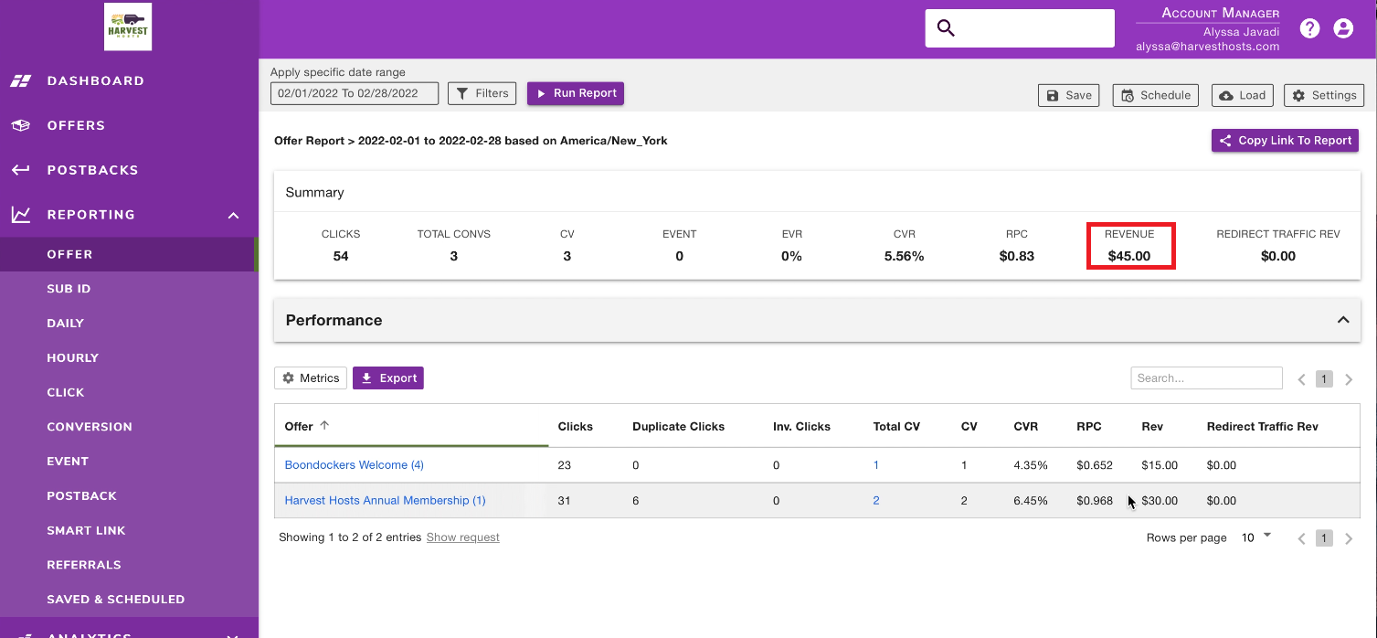Sort by Offer column arrow

pyautogui.click(x=324, y=426)
